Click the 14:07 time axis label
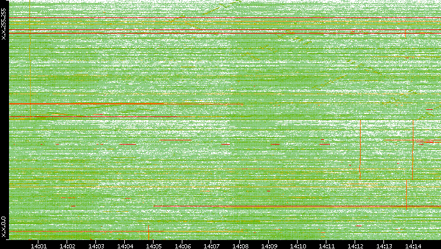441x249 pixels. pyautogui.click(x=211, y=246)
